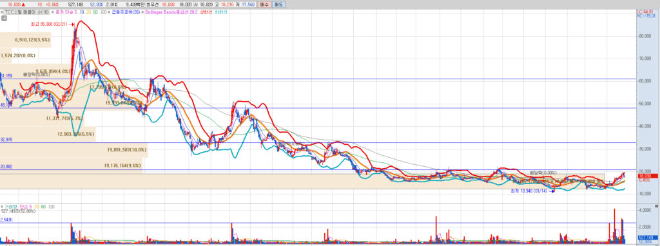
Task: Click the 2,543K volume line label
Action: tap(6, 220)
